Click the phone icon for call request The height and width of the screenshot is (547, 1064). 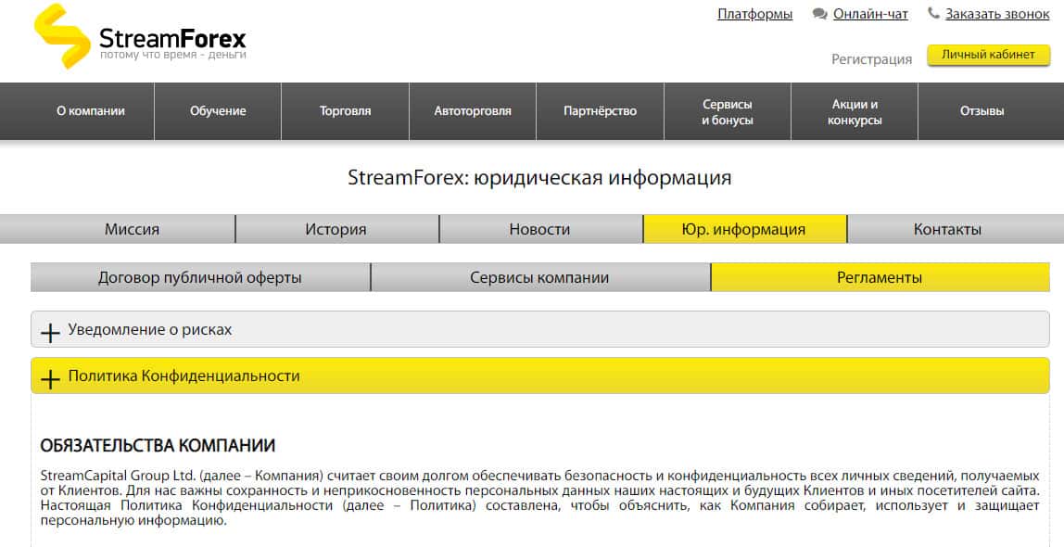[933, 14]
